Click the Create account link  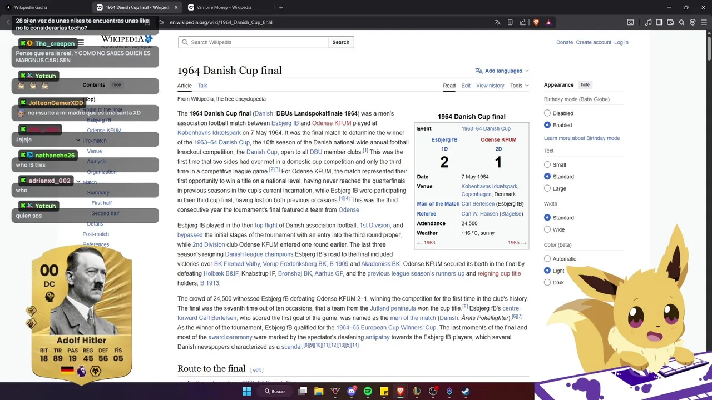point(594,42)
